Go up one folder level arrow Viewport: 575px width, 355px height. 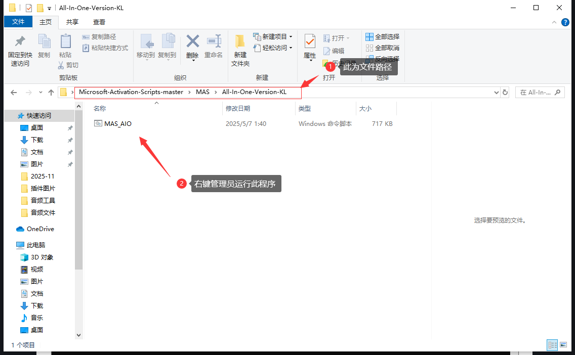pos(51,93)
